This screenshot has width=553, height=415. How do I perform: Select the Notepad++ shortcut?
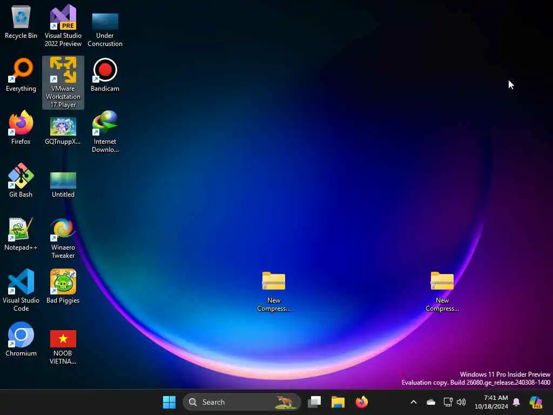tap(21, 233)
